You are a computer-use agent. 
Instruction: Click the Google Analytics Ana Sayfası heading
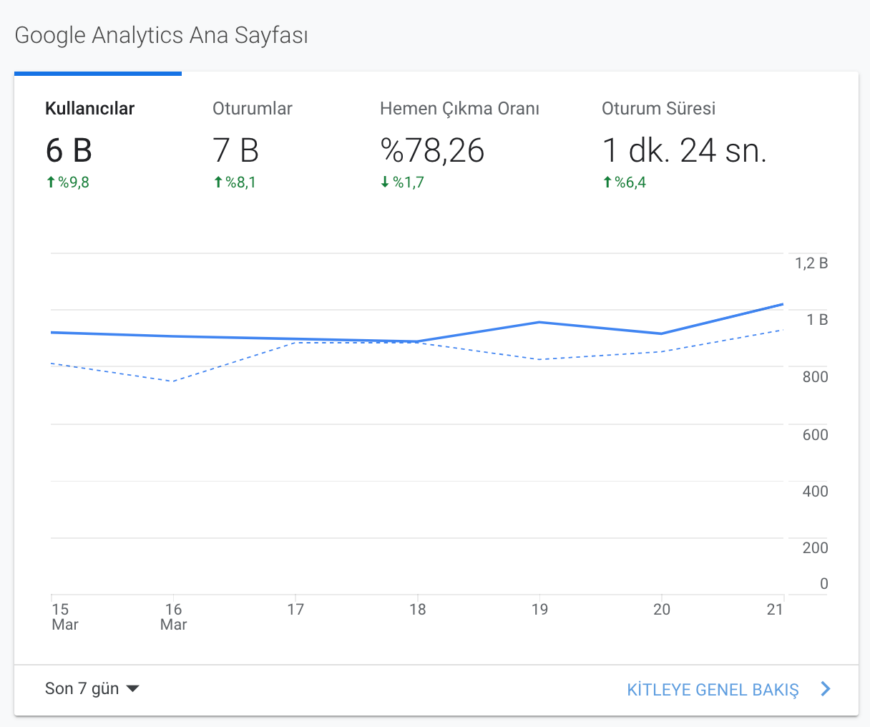point(162,36)
